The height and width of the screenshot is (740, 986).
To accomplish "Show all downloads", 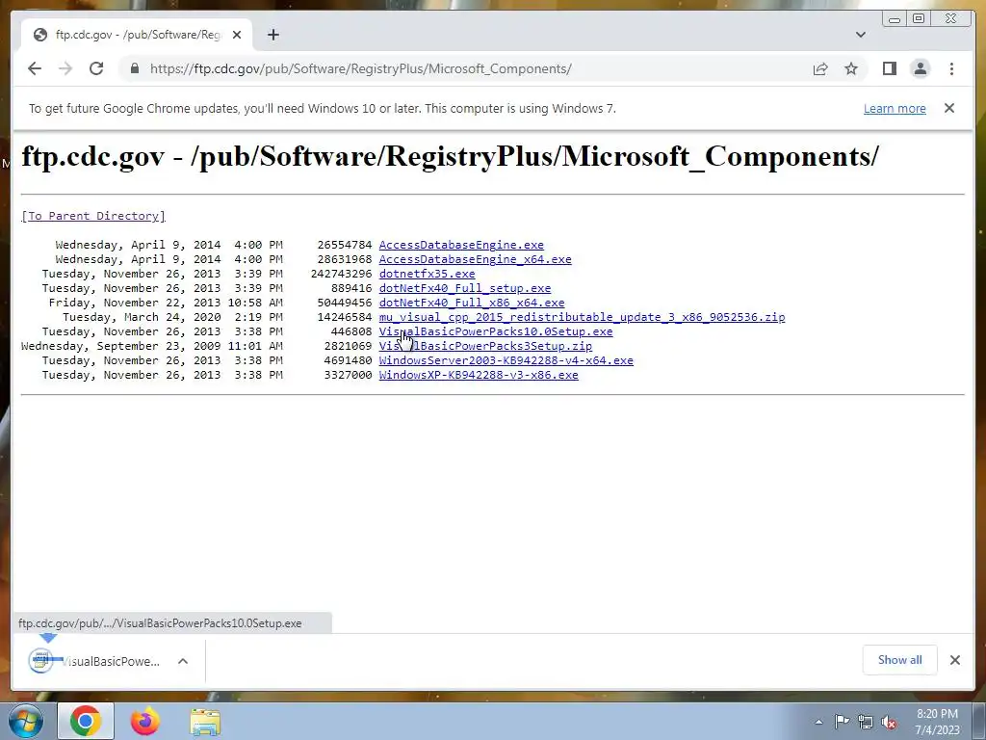I will pos(900,659).
